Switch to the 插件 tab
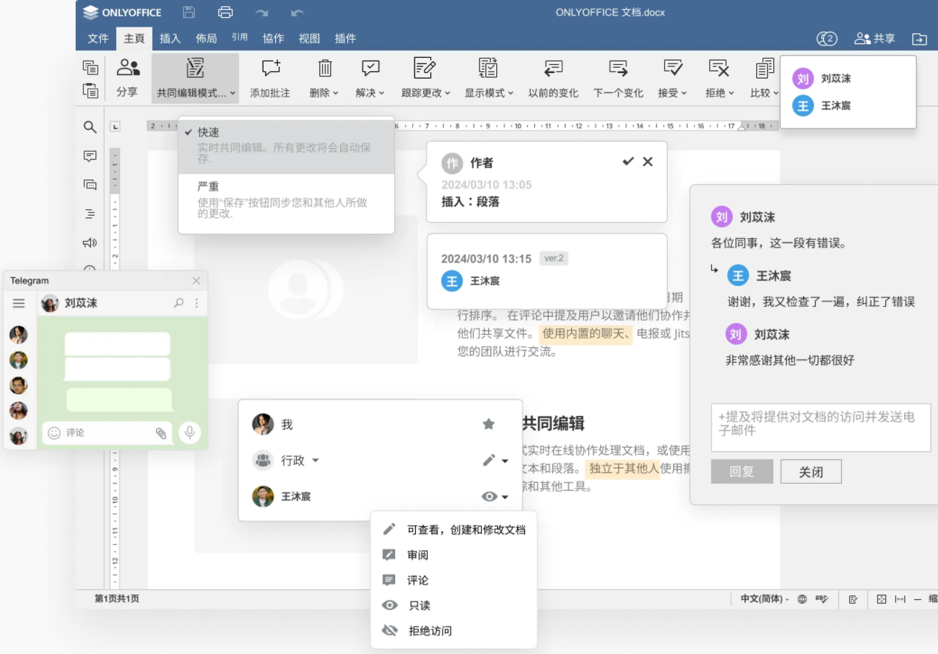 click(345, 38)
